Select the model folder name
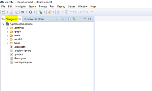Screen dimensions: 152x91 coord(18,39)
